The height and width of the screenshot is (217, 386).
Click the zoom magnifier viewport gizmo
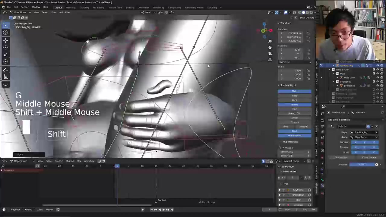coord(270,41)
